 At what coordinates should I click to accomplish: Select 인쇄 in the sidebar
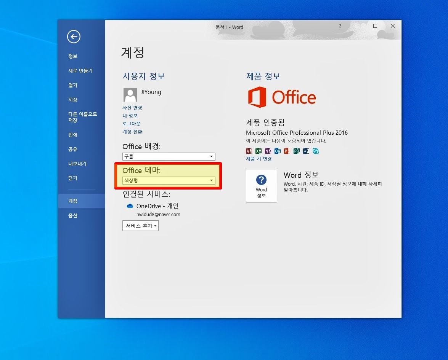point(73,135)
